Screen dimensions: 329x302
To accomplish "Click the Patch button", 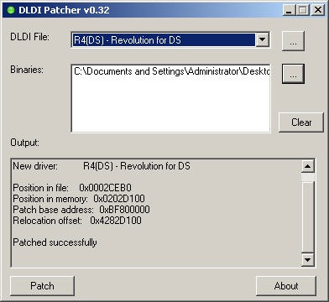I will (42, 286).
